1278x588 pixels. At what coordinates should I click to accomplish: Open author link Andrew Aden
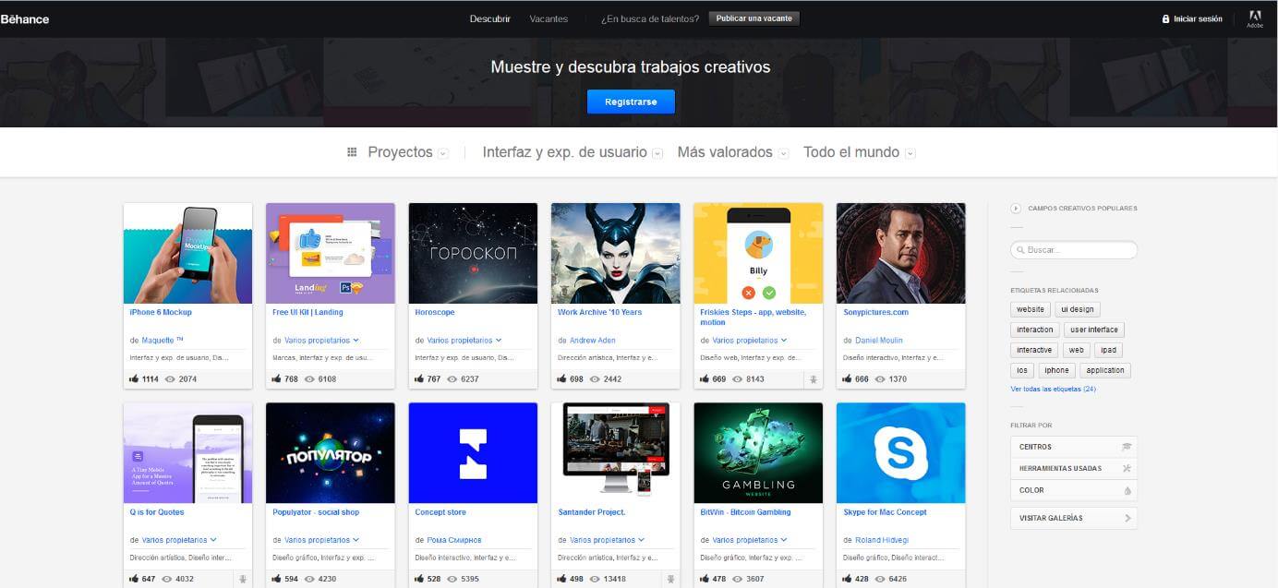tap(592, 341)
